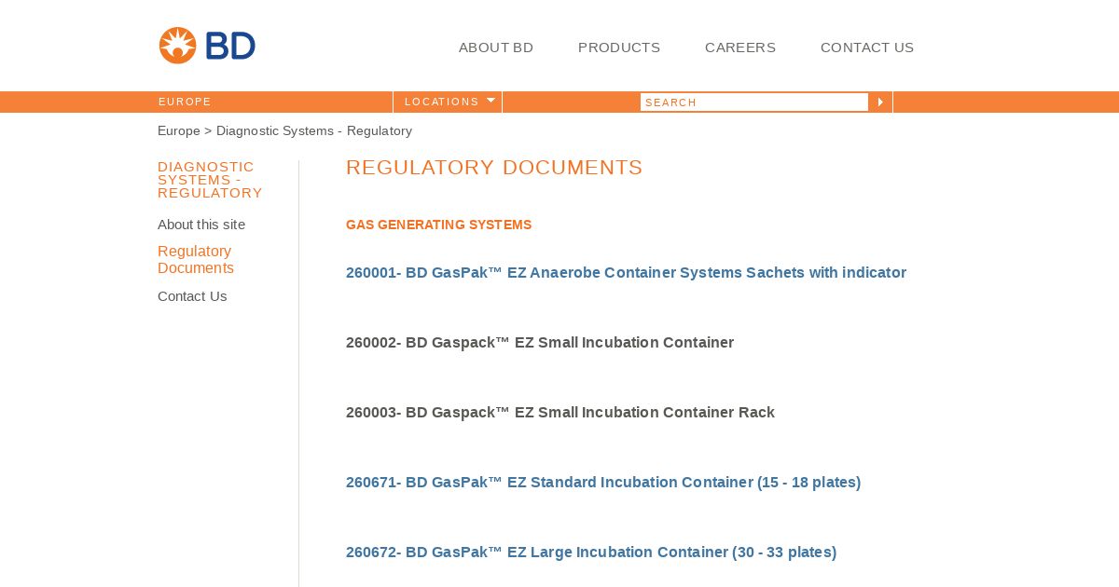Submit search with the arrow button
1119x587 pixels.
click(x=880, y=102)
